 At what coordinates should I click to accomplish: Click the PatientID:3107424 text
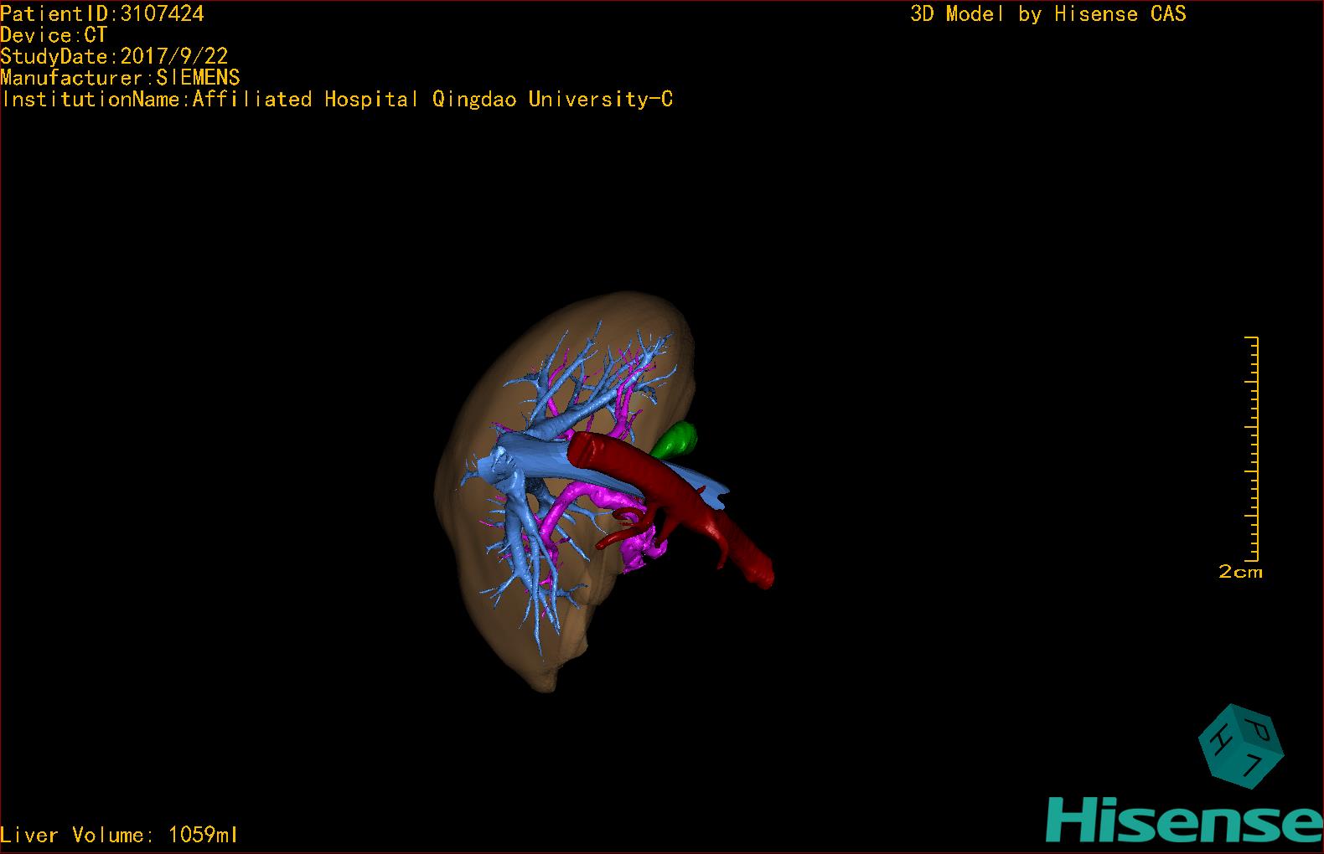[x=102, y=13]
